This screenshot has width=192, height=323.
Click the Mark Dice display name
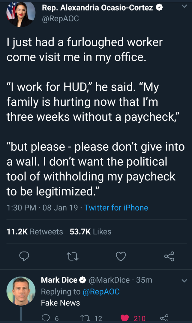point(59,280)
